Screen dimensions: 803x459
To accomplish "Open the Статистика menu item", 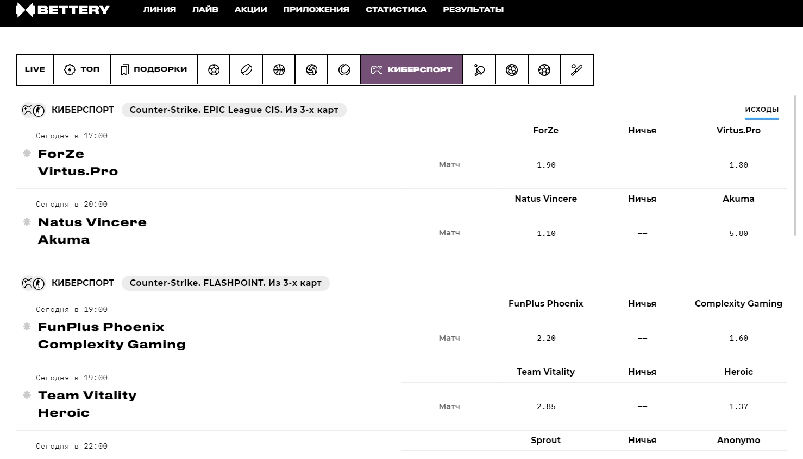I will (396, 9).
